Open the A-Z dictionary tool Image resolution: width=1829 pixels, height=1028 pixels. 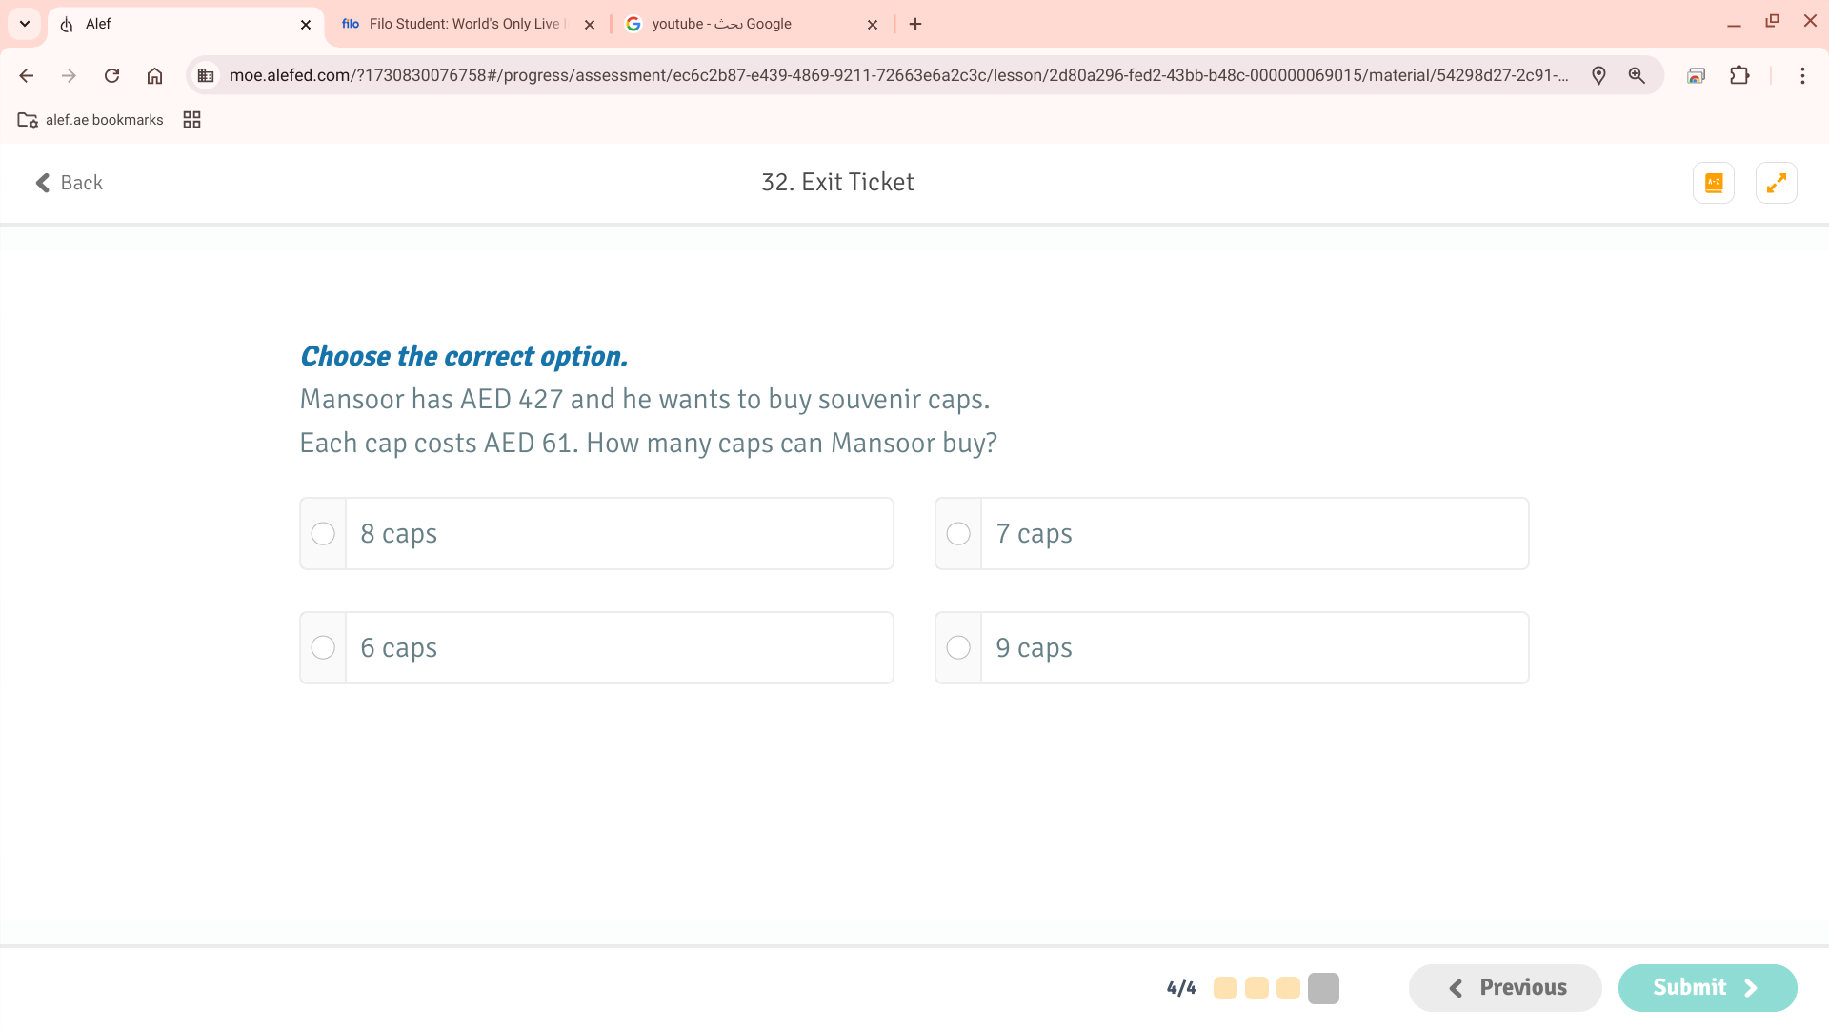point(1713,182)
